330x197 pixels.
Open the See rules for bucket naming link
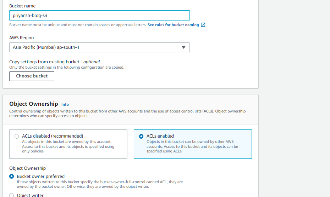click(173, 25)
